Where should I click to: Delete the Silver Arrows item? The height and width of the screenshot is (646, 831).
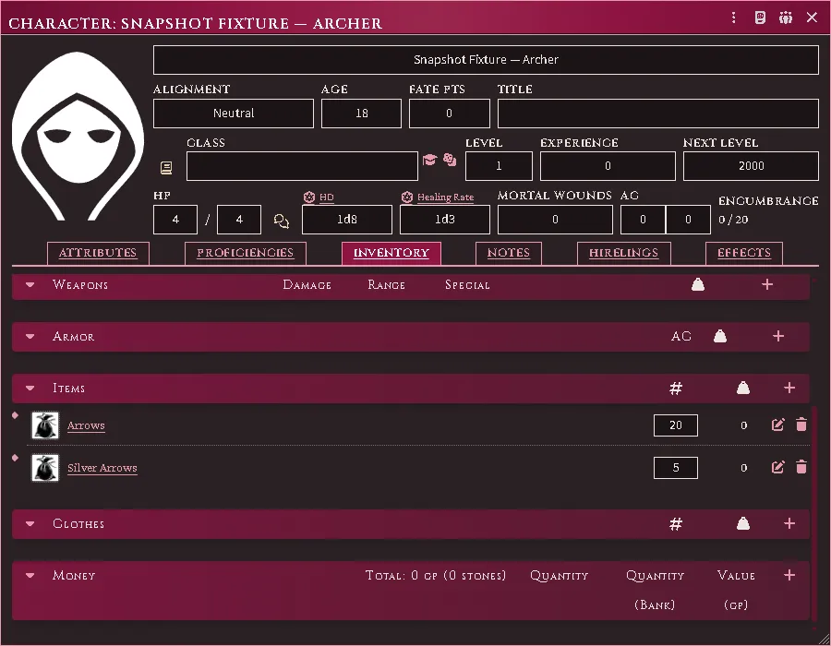(801, 467)
